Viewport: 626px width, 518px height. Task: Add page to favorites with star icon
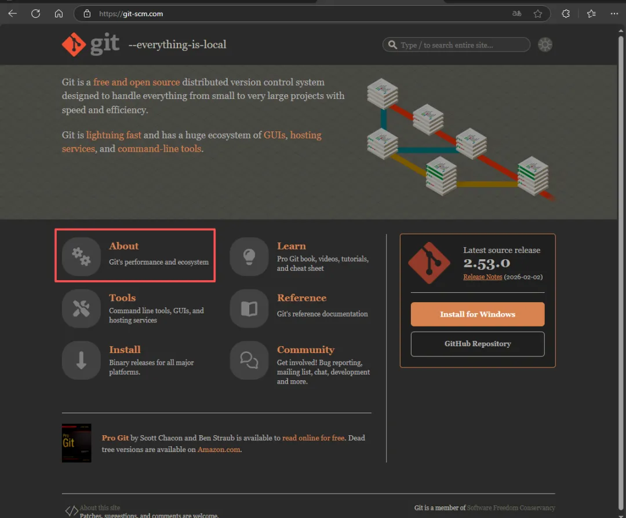(538, 13)
